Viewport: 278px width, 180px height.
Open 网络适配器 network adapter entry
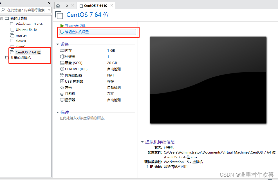click(73, 75)
